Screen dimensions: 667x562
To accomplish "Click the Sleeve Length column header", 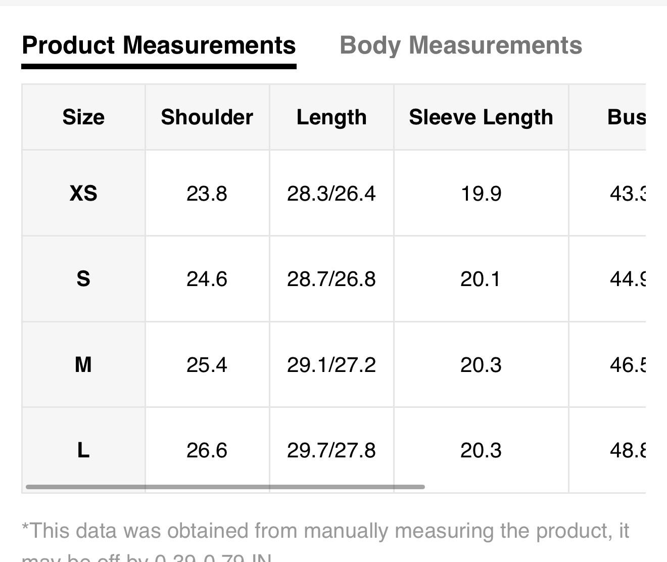I will pos(481,117).
